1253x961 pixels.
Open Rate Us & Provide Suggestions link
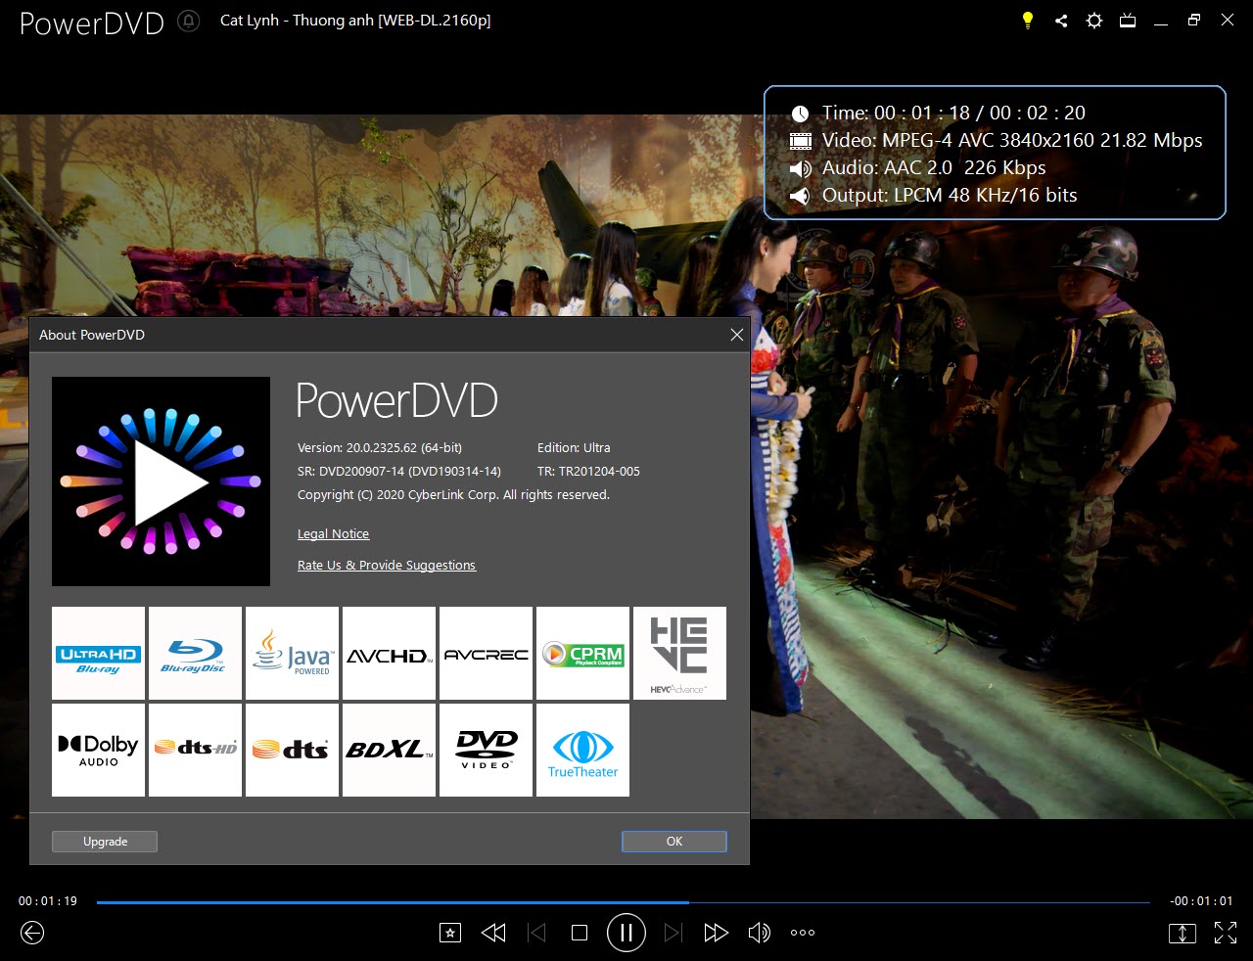pyautogui.click(x=387, y=566)
